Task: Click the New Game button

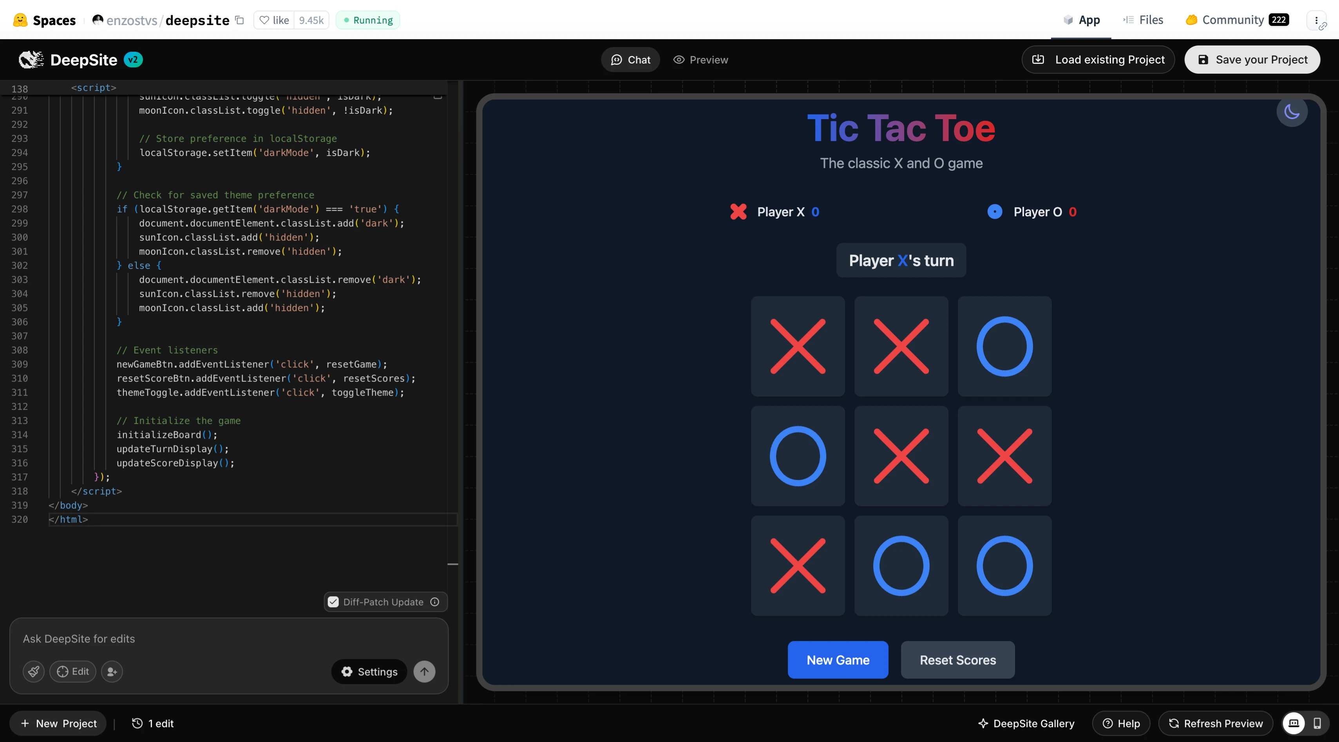Action: [838, 660]
